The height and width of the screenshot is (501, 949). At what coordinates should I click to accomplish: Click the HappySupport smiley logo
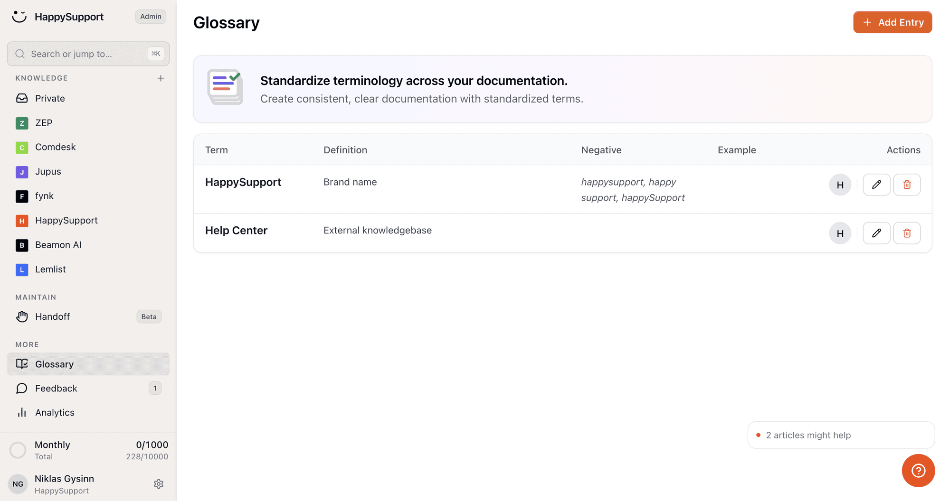(19, 17)
